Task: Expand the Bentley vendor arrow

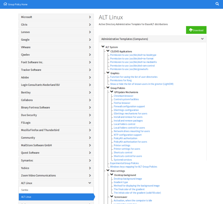Action: 90,93
